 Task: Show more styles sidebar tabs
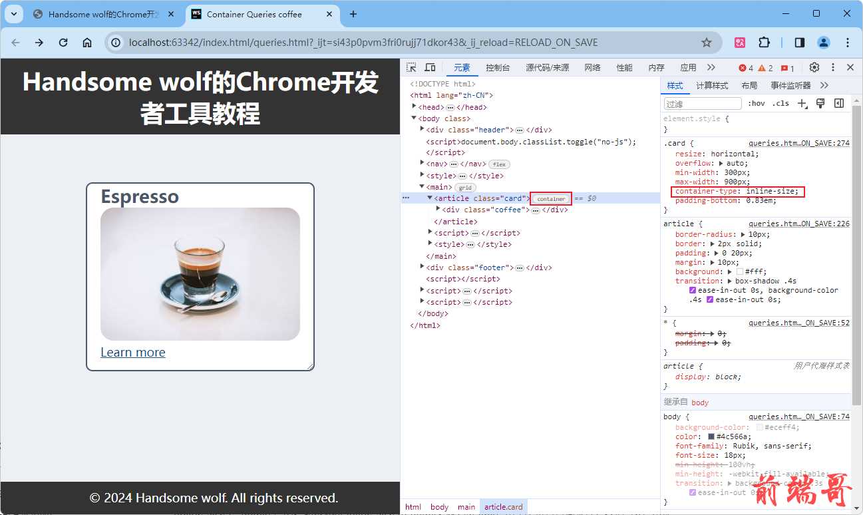[824, 85]
